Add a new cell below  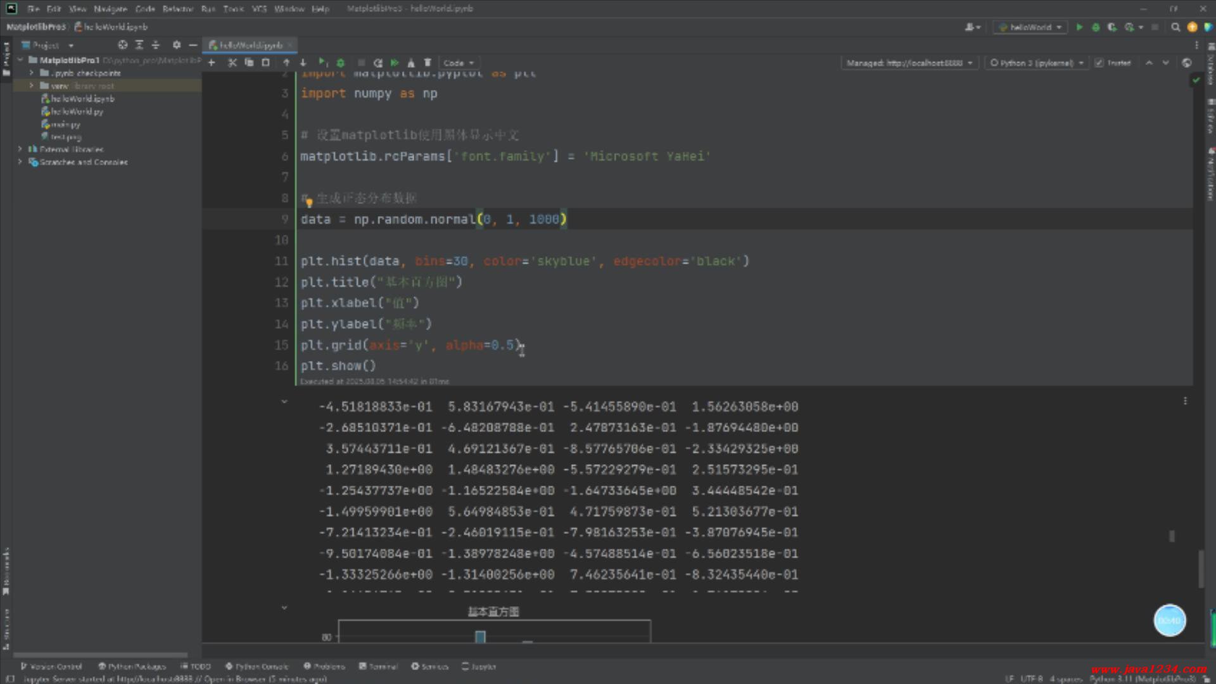(212, 63)
